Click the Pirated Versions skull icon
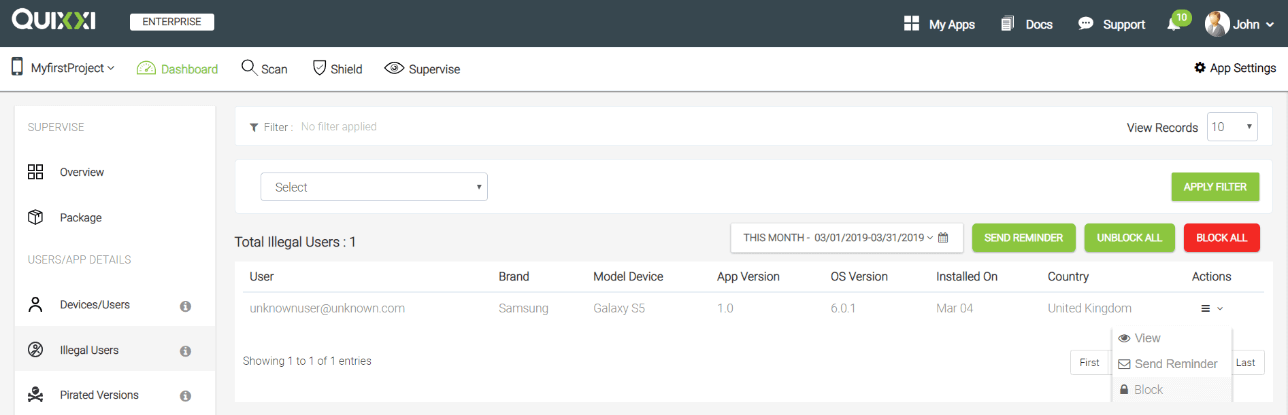1288x415 pixels. pos(35,394)
